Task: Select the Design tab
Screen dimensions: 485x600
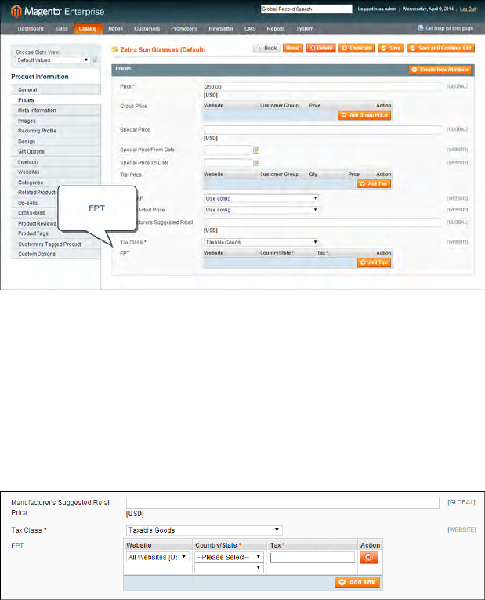Action: 56,142
